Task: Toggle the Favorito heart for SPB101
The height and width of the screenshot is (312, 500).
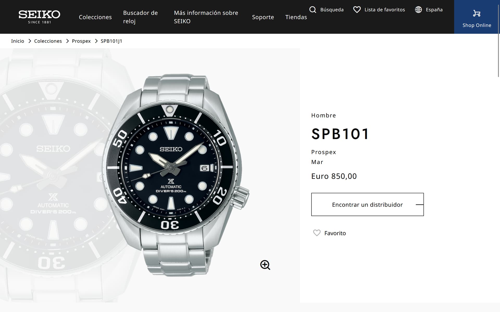Action: 317,233
